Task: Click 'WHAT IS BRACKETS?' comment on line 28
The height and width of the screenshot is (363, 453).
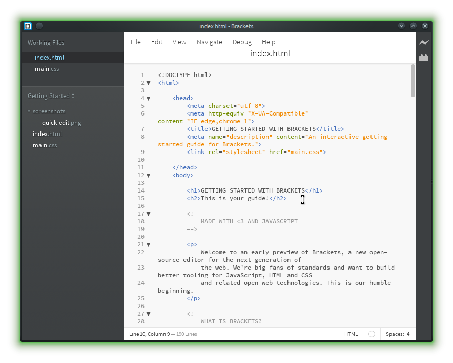Action: (231, 321)
